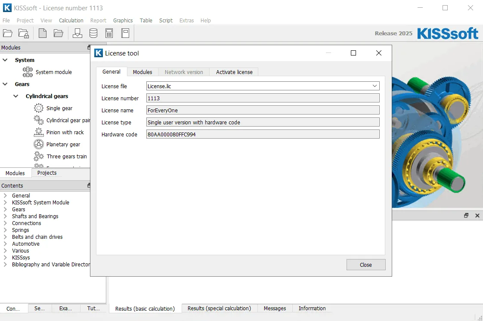The height and width of the screenshot is (321, 483).
Task: Select Various in Contents tree
Action: point(20,250)
